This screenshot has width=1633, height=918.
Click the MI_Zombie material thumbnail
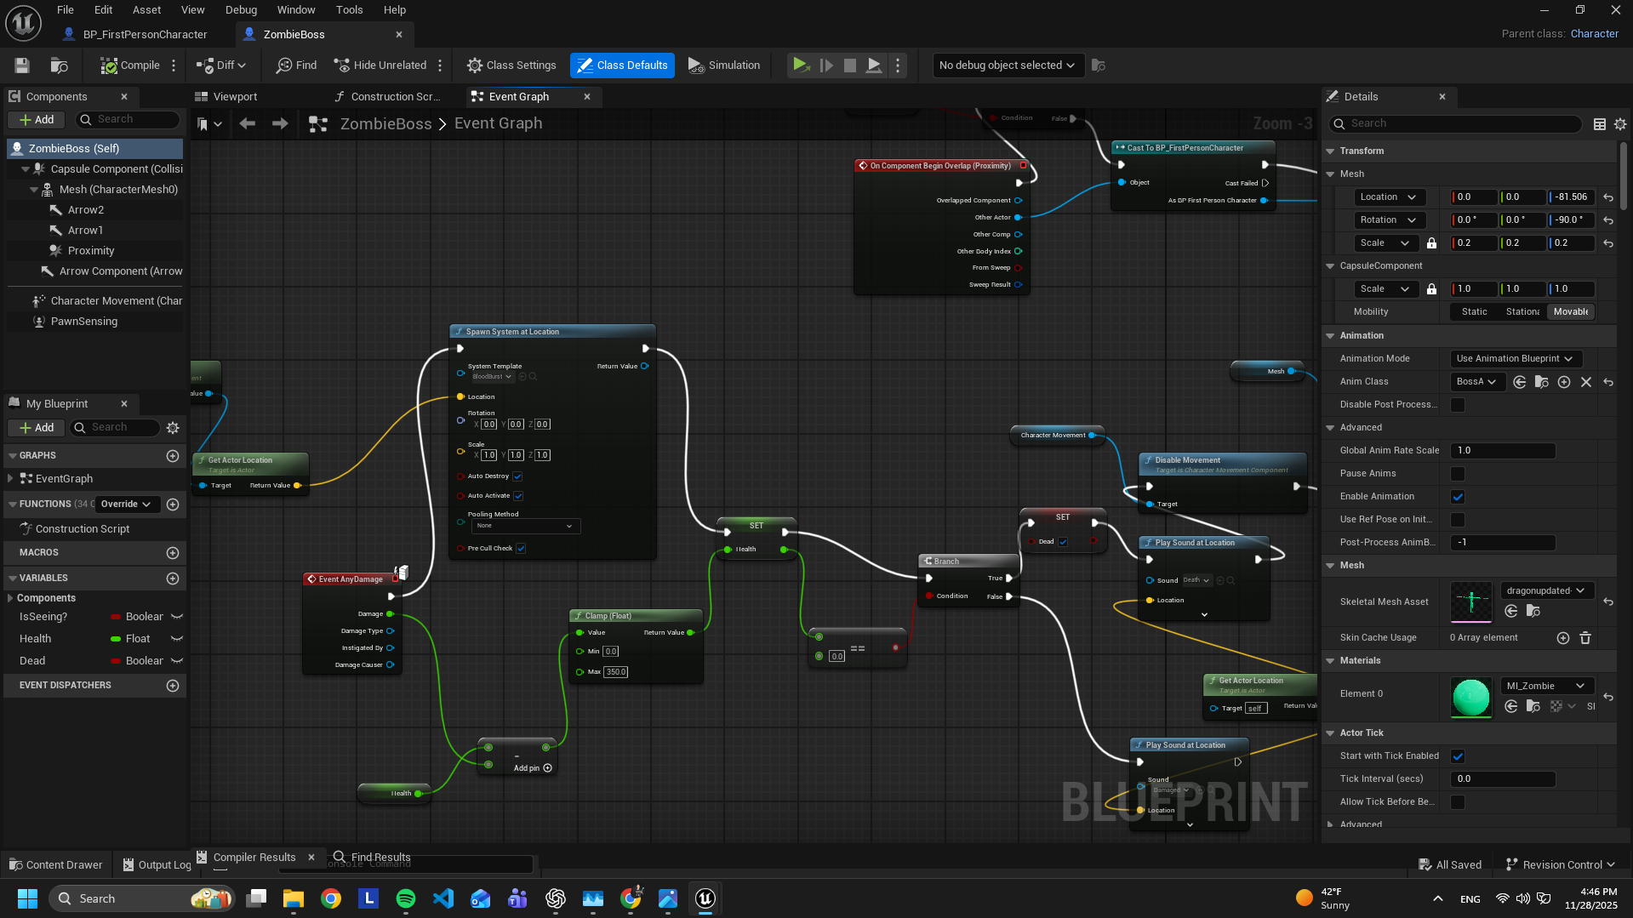coord(1471,698)
